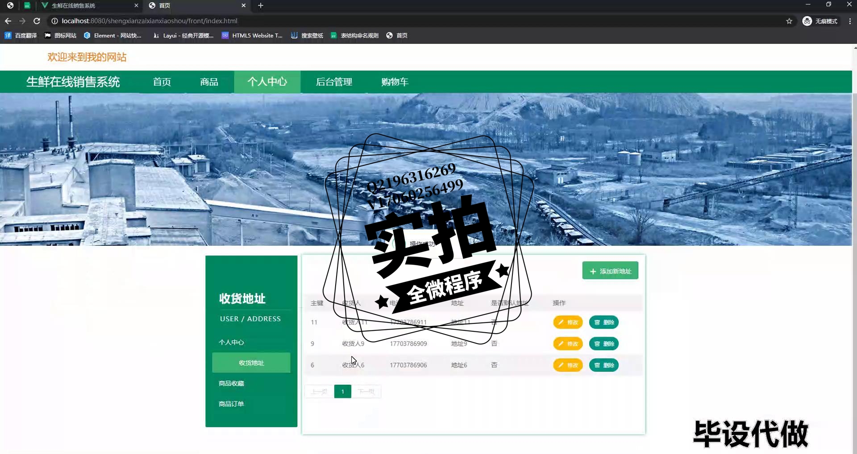Viewport: 857px width, 454px height.
Task: Click the 生鲜在线销售系统 site title
Action: coord(73,82)
